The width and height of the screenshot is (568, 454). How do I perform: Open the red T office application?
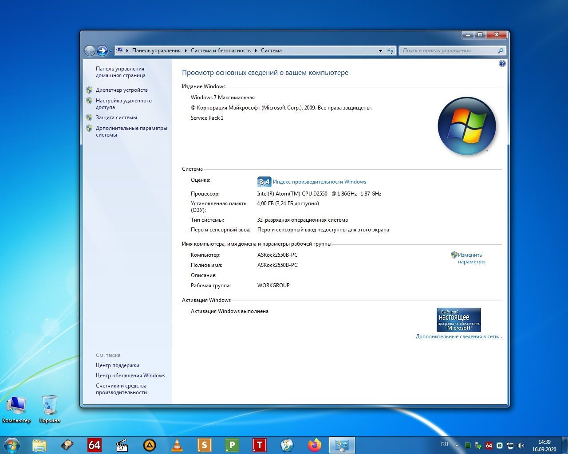260,445
